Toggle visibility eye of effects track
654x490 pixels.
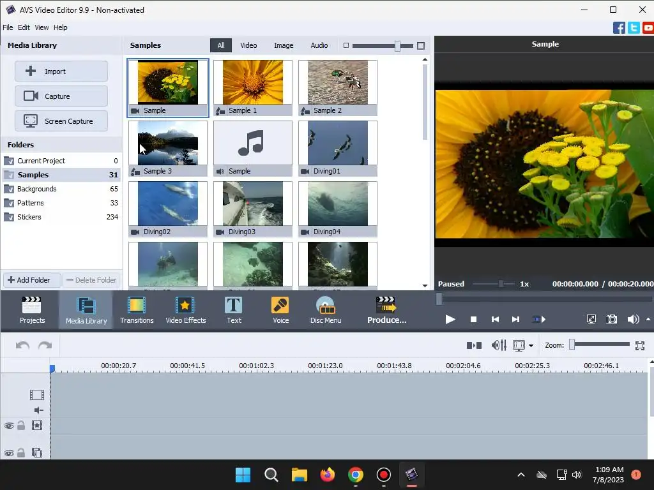pyautogui.click(x=9, y=426)
